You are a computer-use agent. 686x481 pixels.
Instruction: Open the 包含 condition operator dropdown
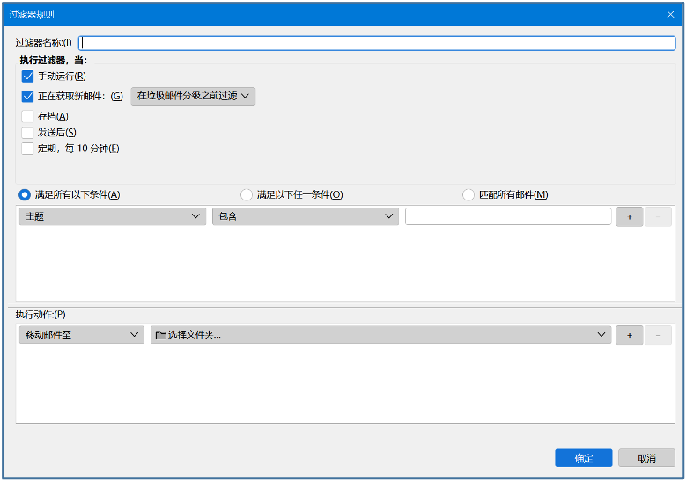coord(305,216)
